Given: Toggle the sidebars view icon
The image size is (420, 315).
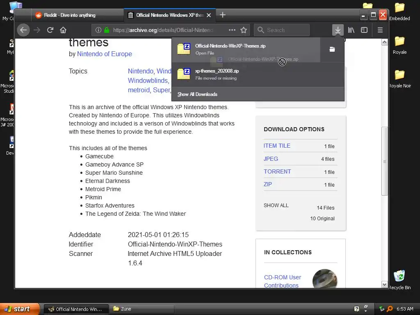Looking at the screenshot, I should (364, 30).
